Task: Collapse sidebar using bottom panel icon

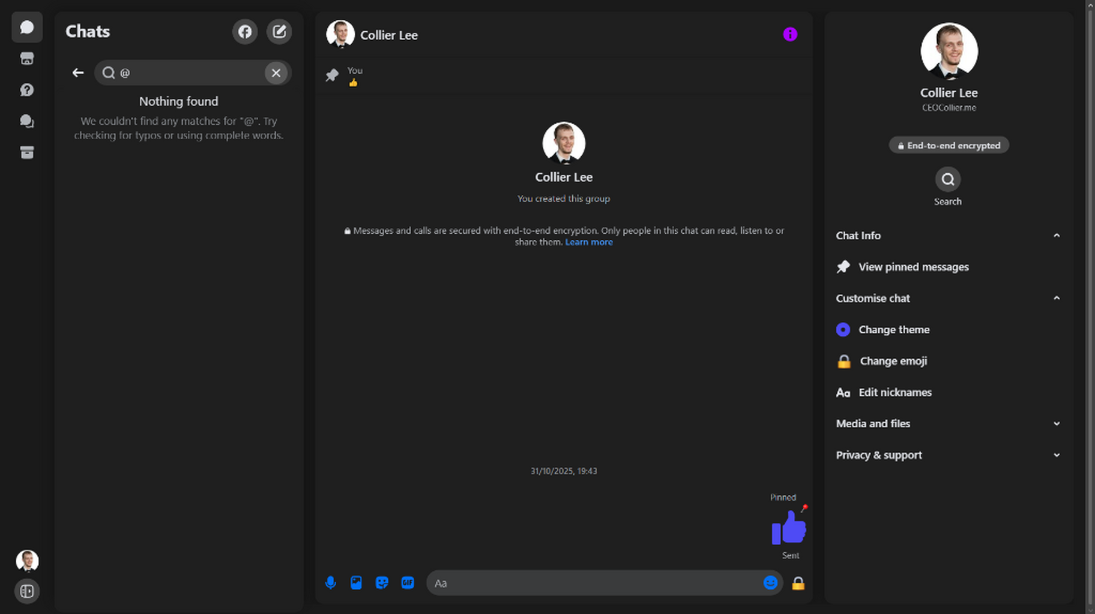Action: pos(27,591)
